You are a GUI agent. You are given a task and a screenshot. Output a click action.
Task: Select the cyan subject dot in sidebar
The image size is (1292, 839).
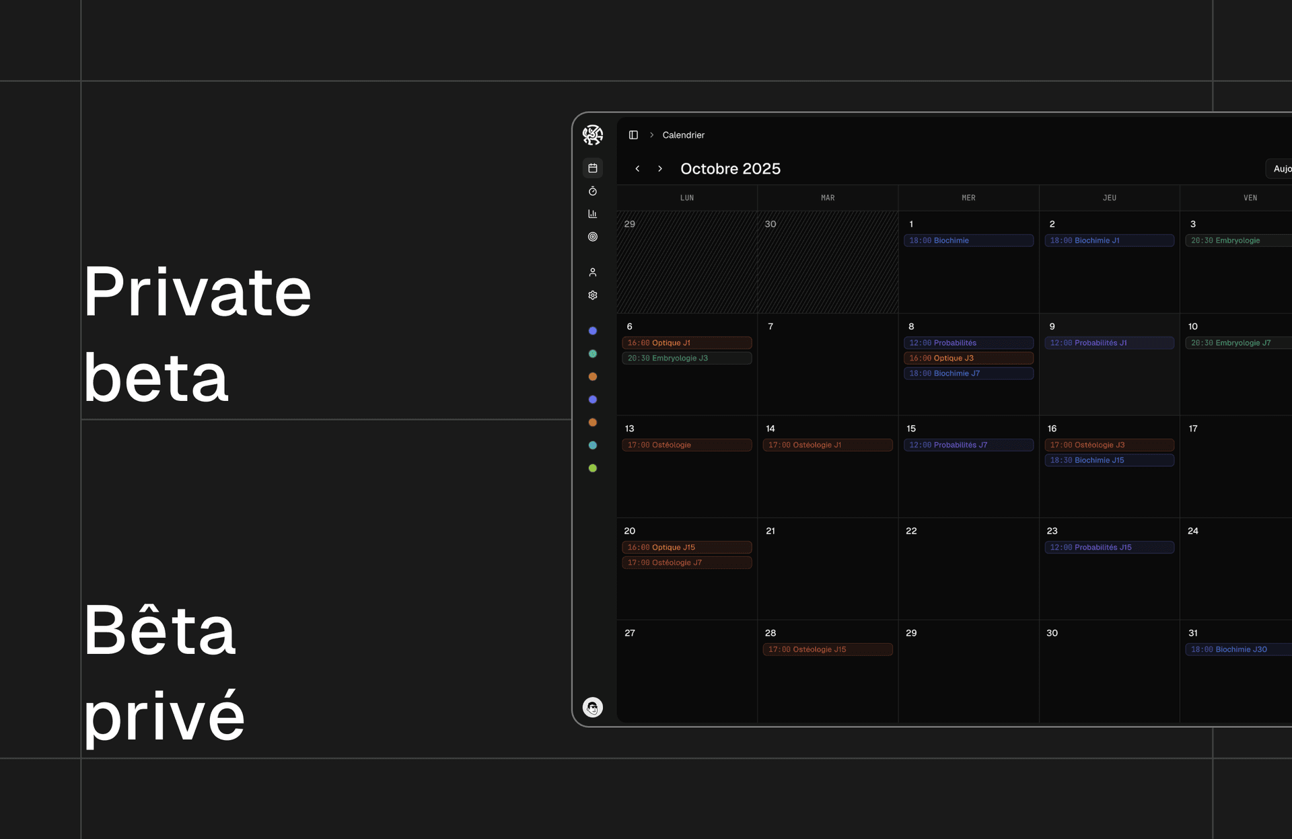[592, 445]
